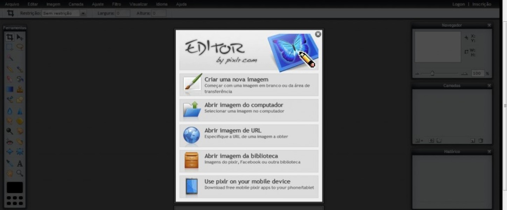The width and height of the screenshot is (507, 210).
Task: Select the Gradient tool
Action: 10,90
